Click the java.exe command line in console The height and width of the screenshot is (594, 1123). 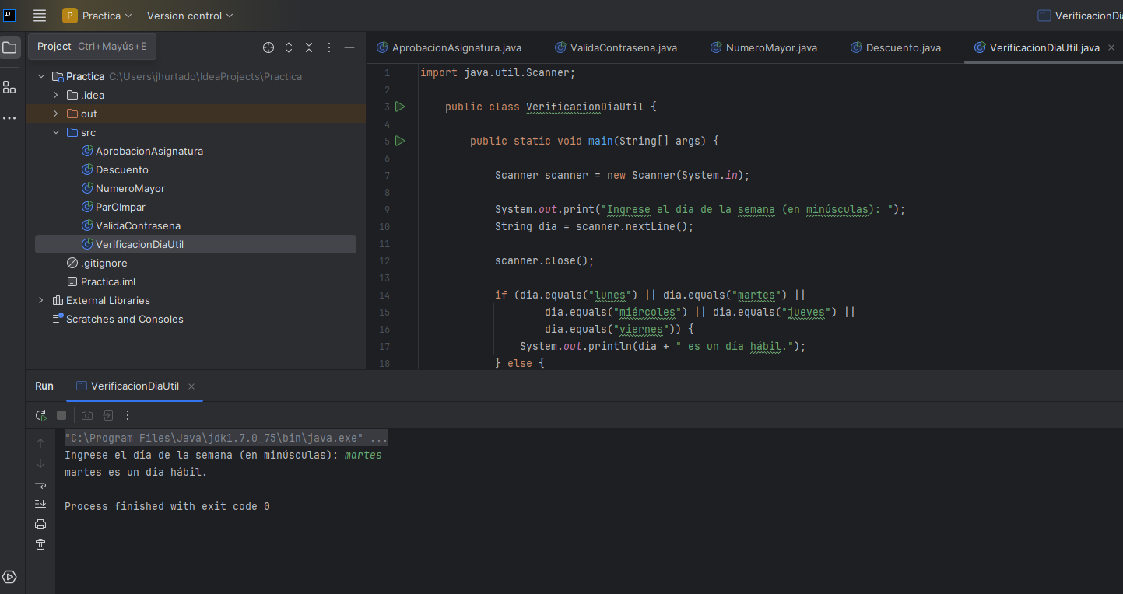[226, 438]
